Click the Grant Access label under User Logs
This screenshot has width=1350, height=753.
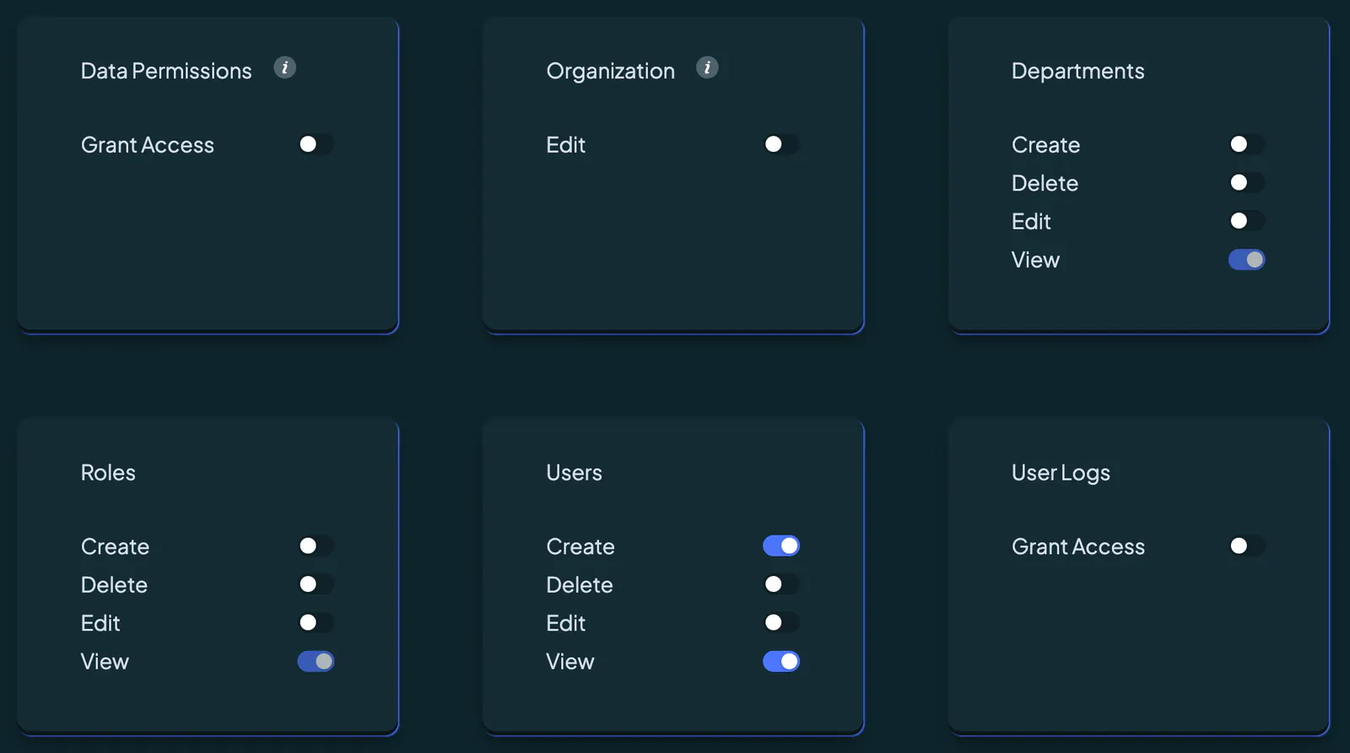tap(1078, 546)
